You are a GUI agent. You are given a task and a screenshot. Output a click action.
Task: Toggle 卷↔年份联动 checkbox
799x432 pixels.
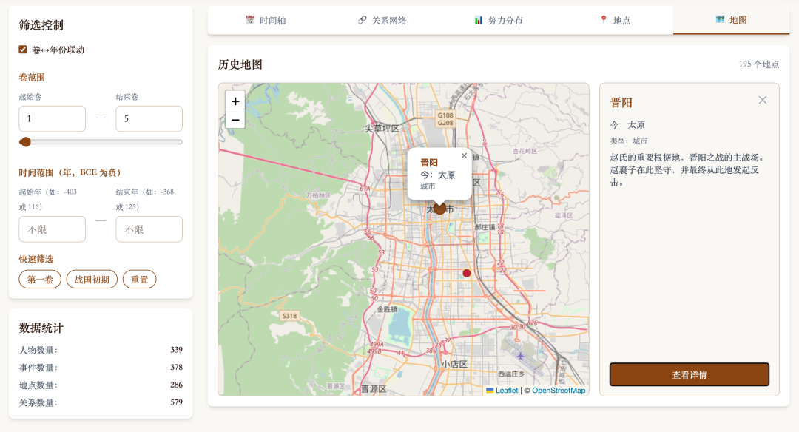(x=23, y=50)
